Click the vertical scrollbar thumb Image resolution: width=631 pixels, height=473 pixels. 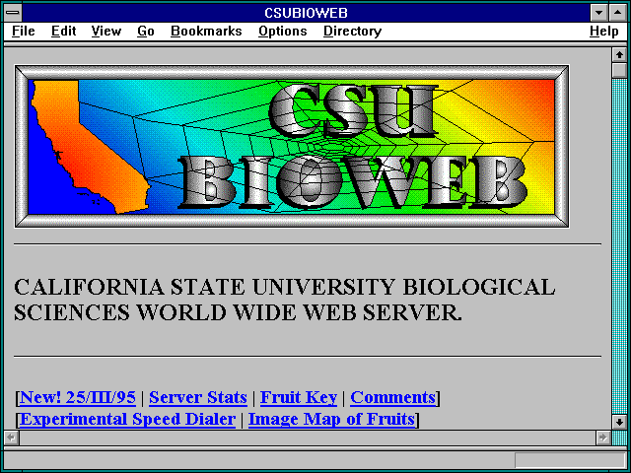[x=619, y=70]
